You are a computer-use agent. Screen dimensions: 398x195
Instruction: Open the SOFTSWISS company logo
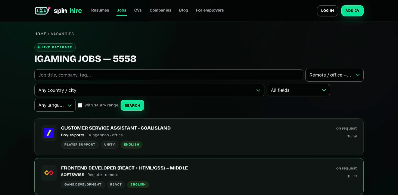(x=49, y=173)
